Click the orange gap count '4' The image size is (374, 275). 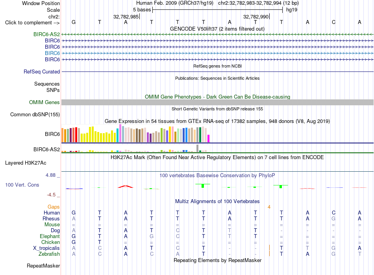[269, 207]
